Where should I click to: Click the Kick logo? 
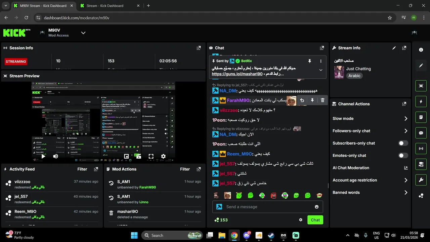coord(16,33)
